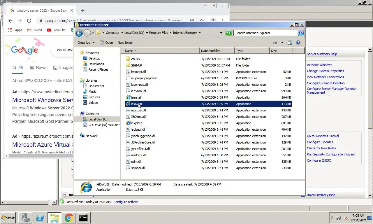Open the Organize dropdown menu

[x=86, y=43]
